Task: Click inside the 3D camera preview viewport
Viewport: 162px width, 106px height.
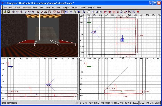Action: pyautogui.click(x=39, y=36)
